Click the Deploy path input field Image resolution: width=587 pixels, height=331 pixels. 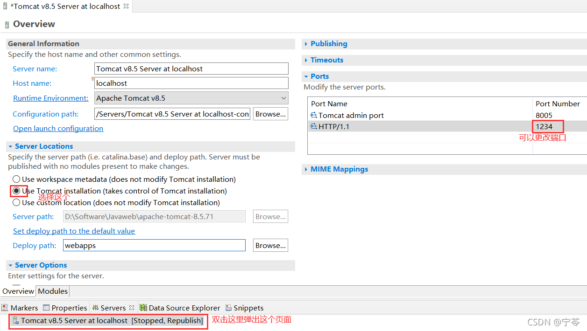pos(154,245)
